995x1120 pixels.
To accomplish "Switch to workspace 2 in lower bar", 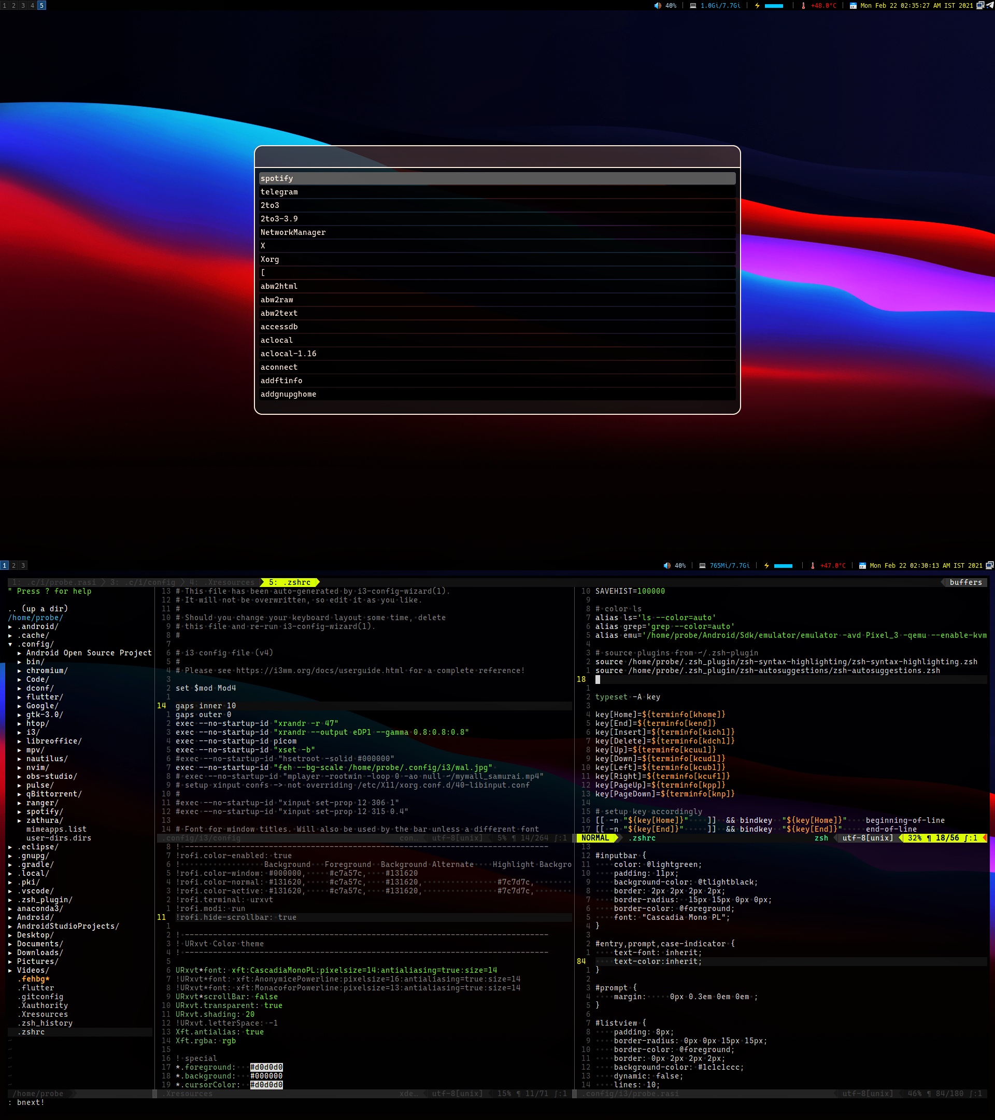I will 13,566.
